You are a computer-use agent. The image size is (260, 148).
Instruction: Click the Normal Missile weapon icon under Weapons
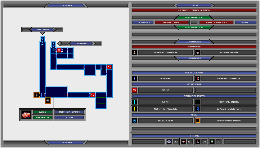pyautogui.click(x=134, y=52)
